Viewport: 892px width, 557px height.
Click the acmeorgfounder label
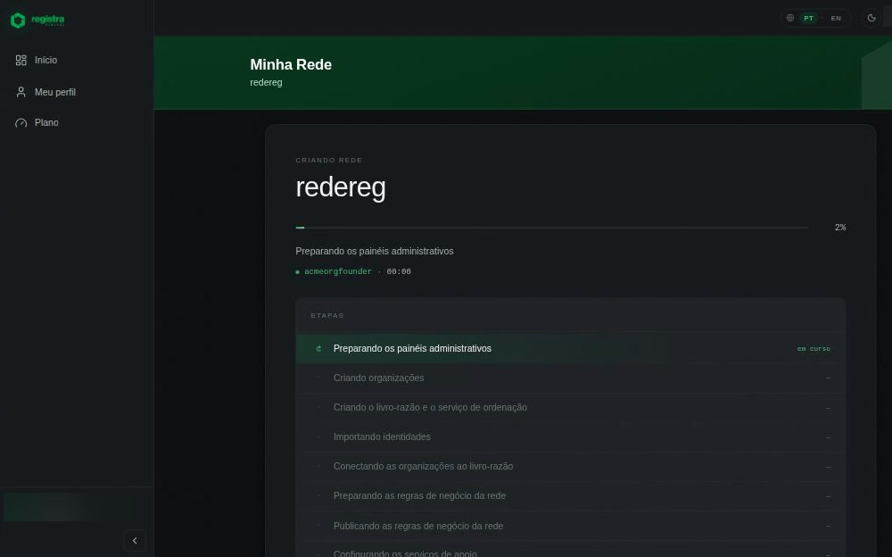(338, 271)
